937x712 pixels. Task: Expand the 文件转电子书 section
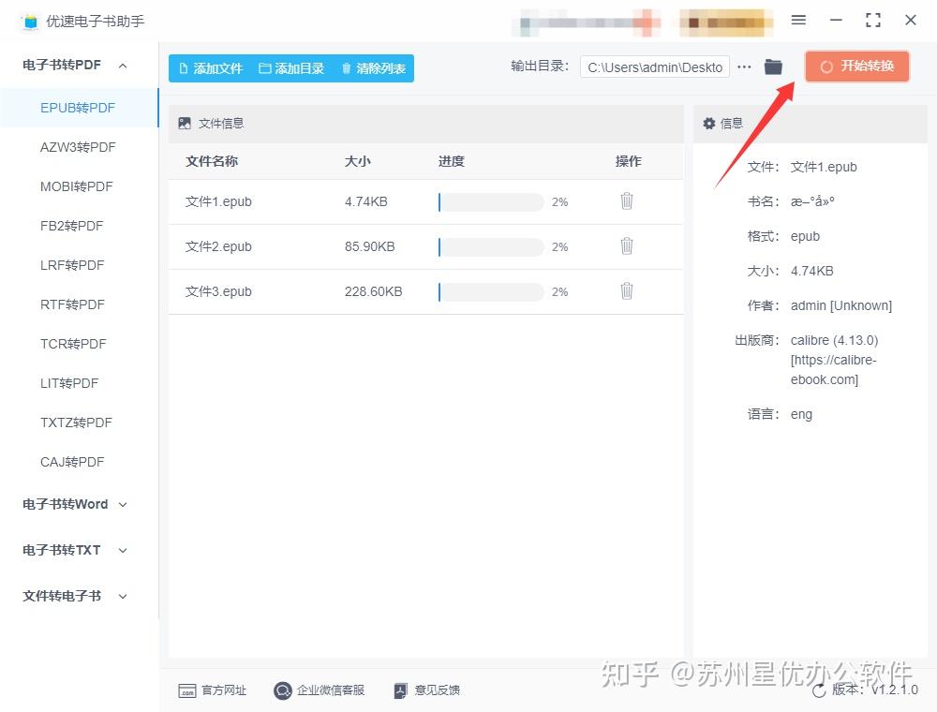[x=75, y=596]
